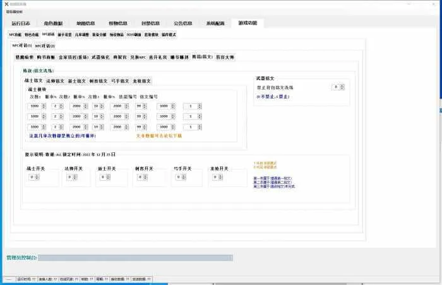Open the 兑换NPC tab
Screen dimensions: 442x285
coord(138,58)
